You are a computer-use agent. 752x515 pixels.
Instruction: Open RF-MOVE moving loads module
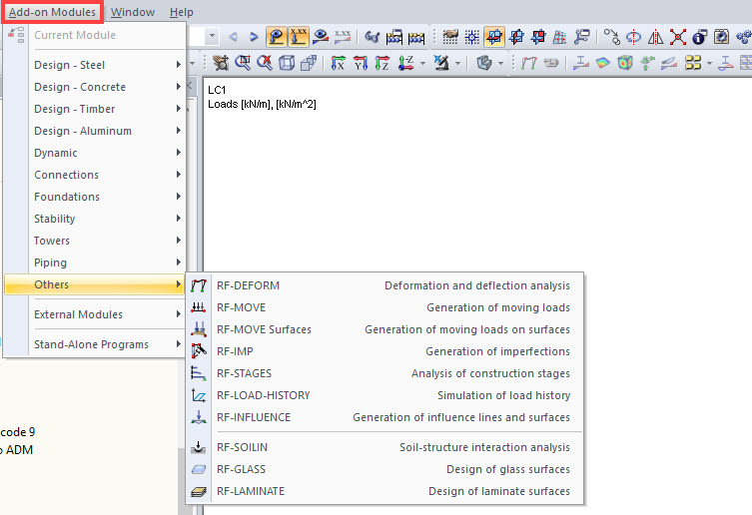coord(384,307)
